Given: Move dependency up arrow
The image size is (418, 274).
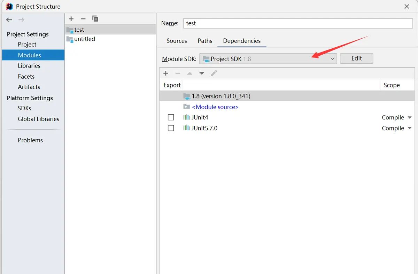Looking at the screenshot, I should (189, 73).
